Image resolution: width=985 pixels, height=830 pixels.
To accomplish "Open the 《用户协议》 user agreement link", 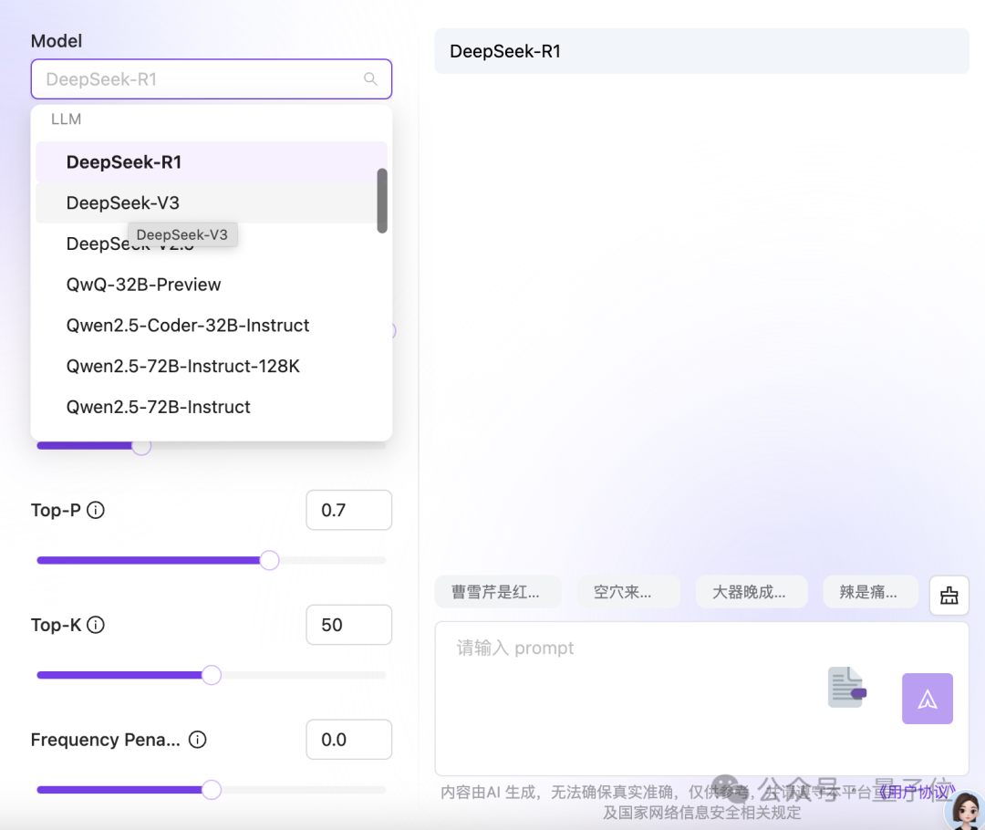I will tap(916, 791).
